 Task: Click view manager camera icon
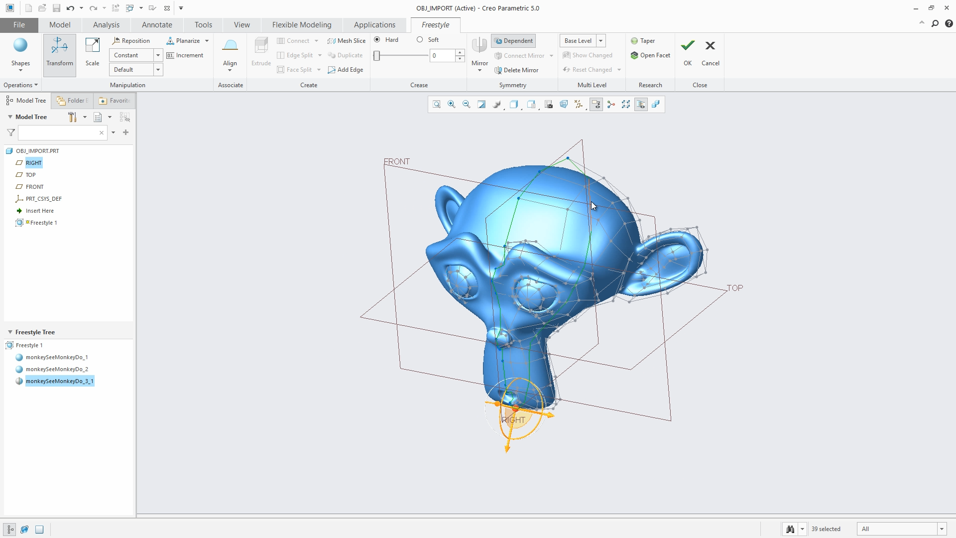[549, 104]
